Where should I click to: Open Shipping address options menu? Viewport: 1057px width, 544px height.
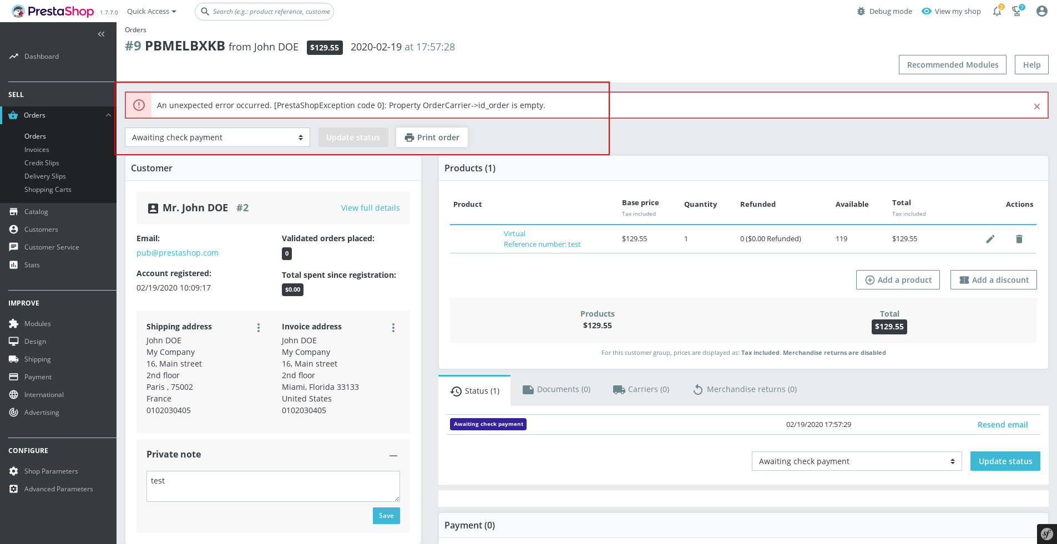(x=259, y=328)
